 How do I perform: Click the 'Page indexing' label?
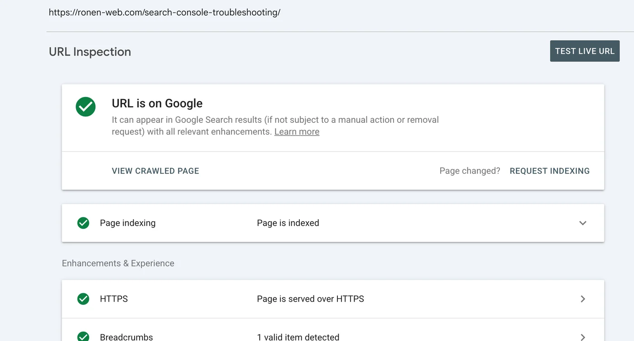pyautogui.click(x=128, y=223)
